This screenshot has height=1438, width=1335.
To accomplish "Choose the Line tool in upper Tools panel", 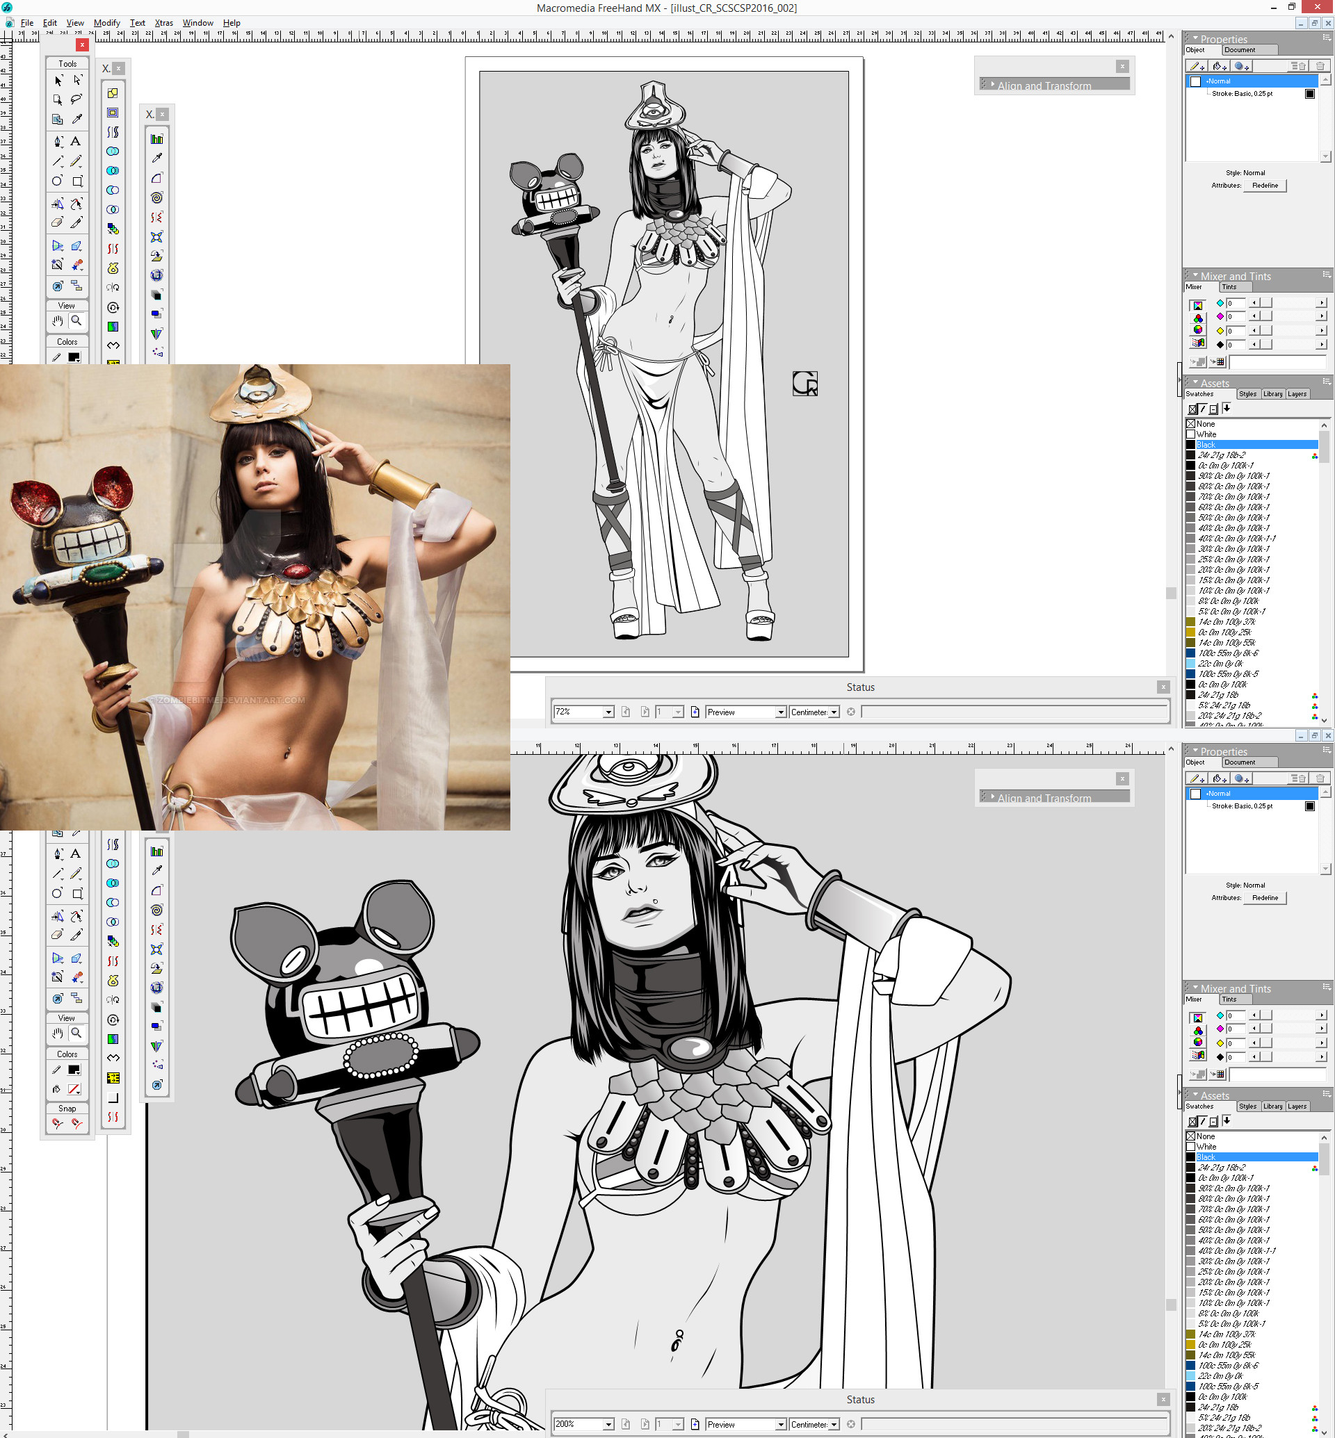I will click(x=58, y=161).
